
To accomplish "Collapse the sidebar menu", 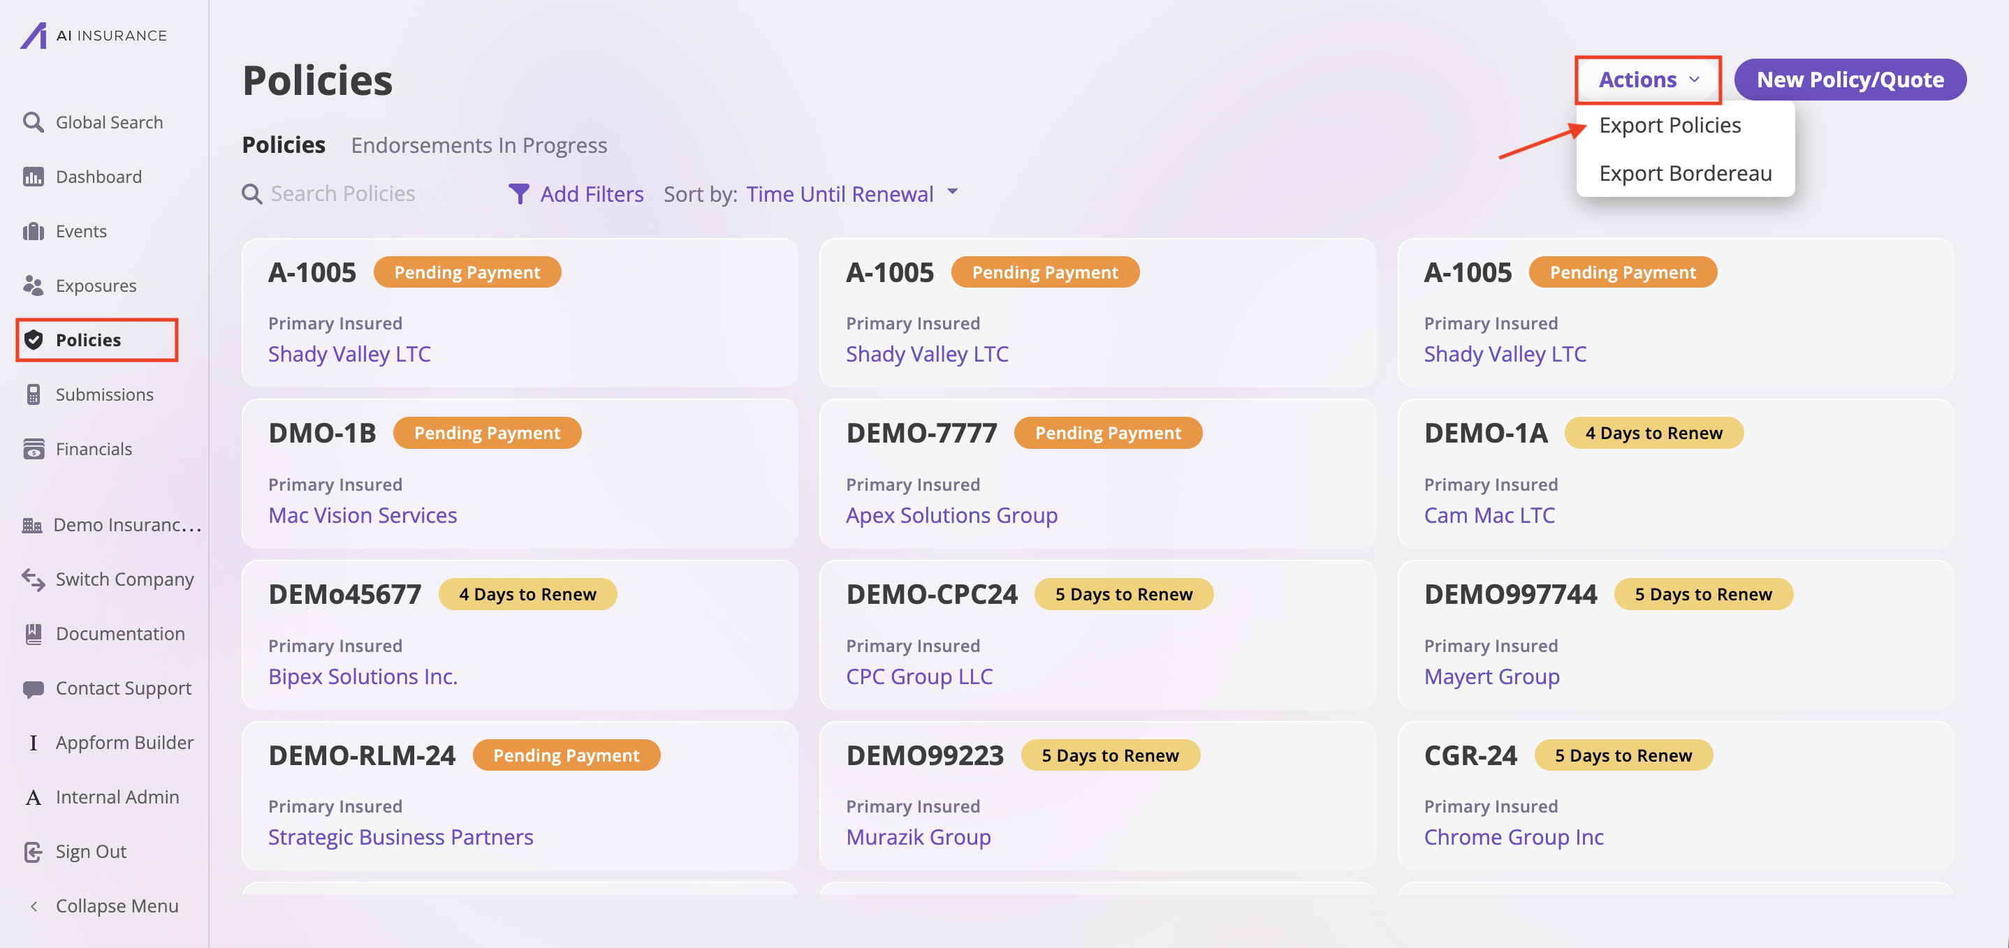I will 115,906.
